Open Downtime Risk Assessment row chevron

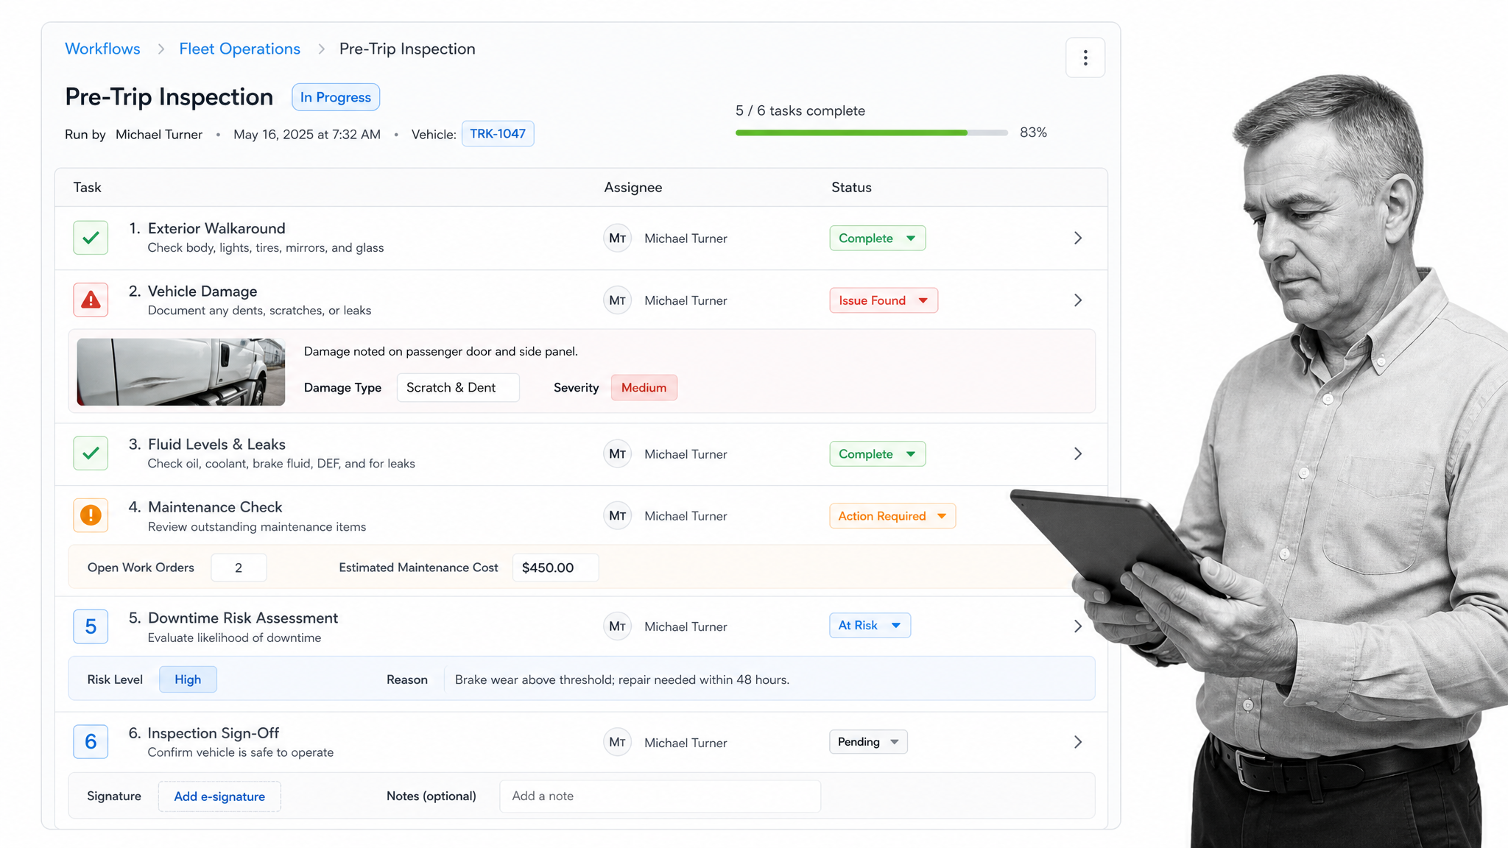(x=1078, y=626)
